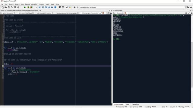This screenshot has width=193, height=108.
Task: Switch to the KITE_CDS_PORLIVE.py tab
Action: (x=25, y=13)
